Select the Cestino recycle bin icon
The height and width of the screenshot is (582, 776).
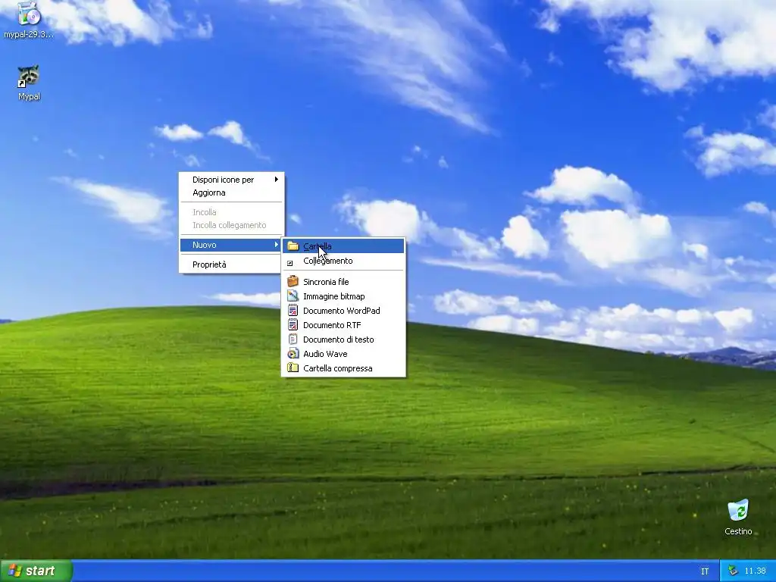point(738,511)
